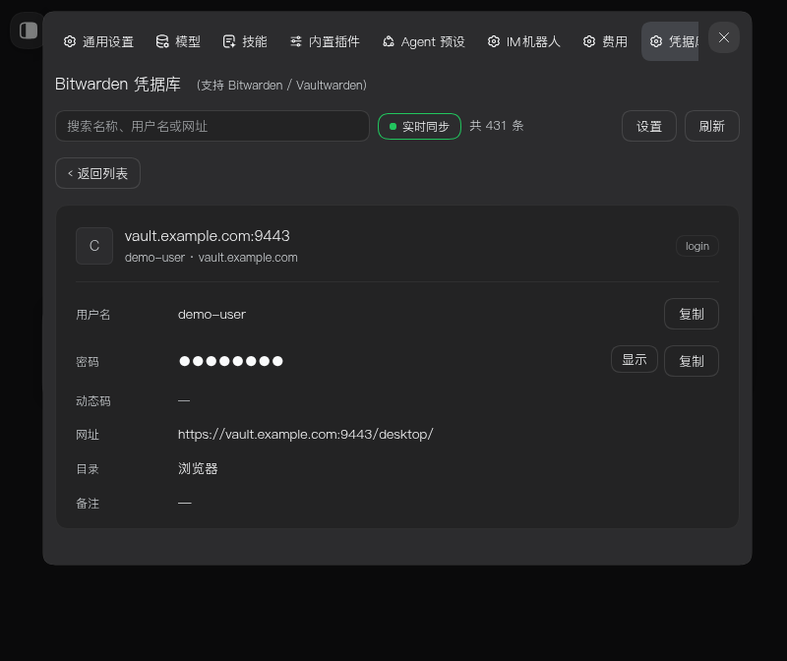Click the vault.example.com:9443 title
This screenshot has width=787, height=661.
click(x=208, y=236)
